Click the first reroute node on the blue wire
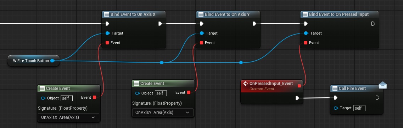Image resolution: width=403 pixels, height=128 pixels. click(x=161, y=63)
